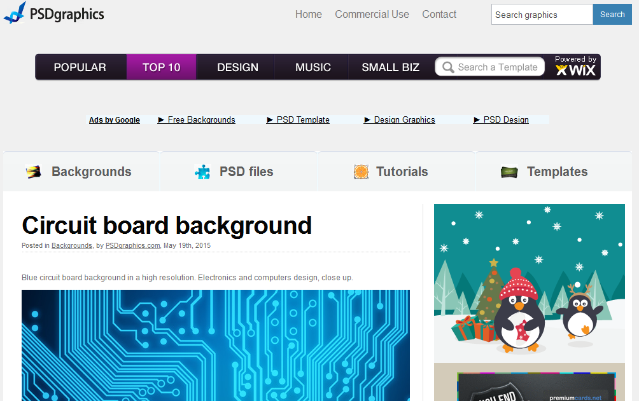Click the Christmas penguins illustration ad
639x401 pixels.
coord(530,283)
